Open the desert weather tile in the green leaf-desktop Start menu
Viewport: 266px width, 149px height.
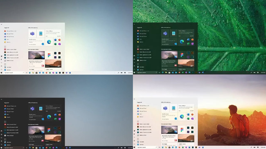click(186, 63)
